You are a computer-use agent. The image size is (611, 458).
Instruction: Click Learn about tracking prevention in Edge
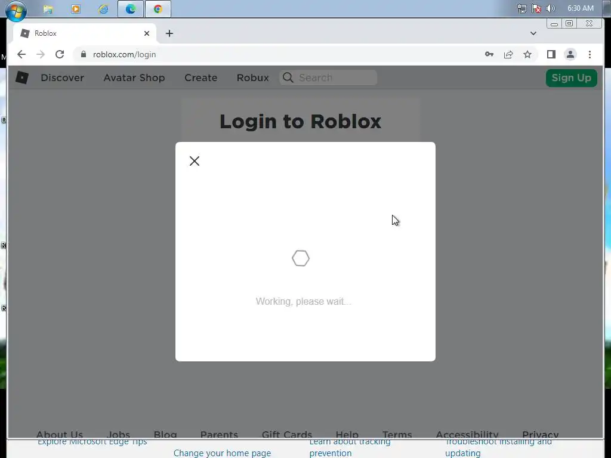click(350, 447)
